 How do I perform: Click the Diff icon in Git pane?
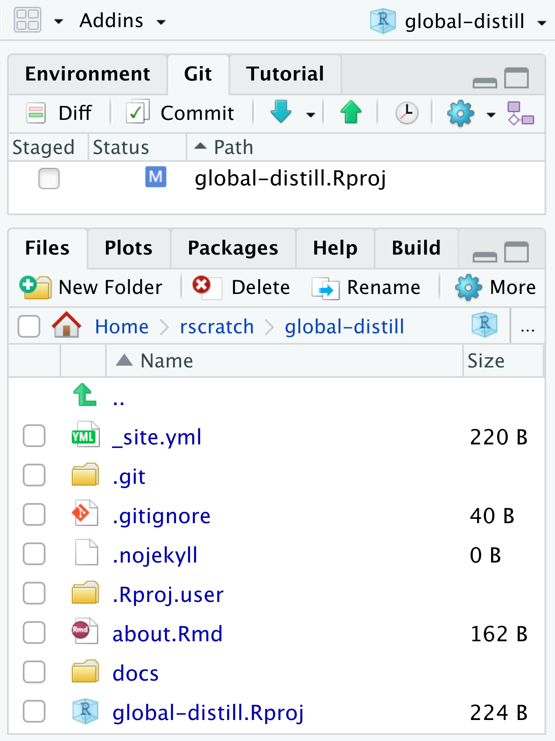(36, 113)
